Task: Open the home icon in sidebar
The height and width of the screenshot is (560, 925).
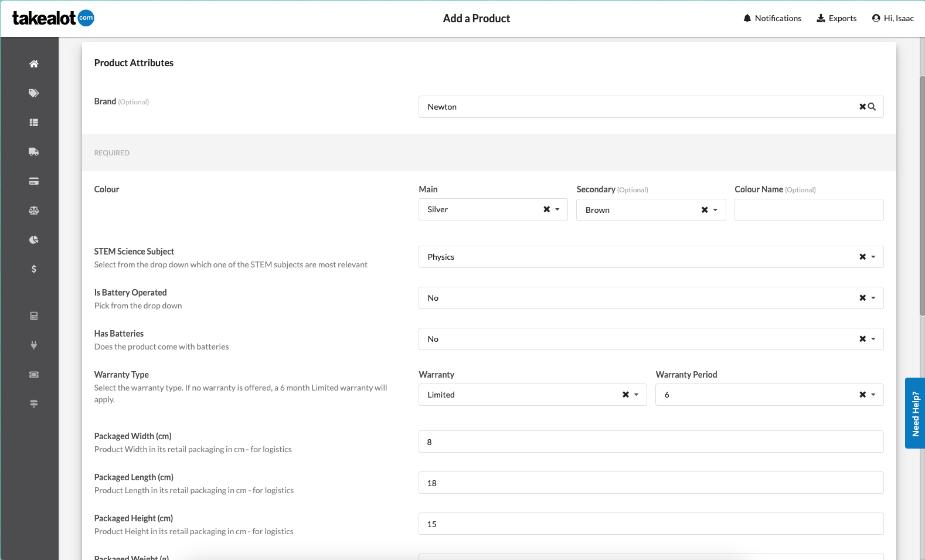Action: point(34,64)
